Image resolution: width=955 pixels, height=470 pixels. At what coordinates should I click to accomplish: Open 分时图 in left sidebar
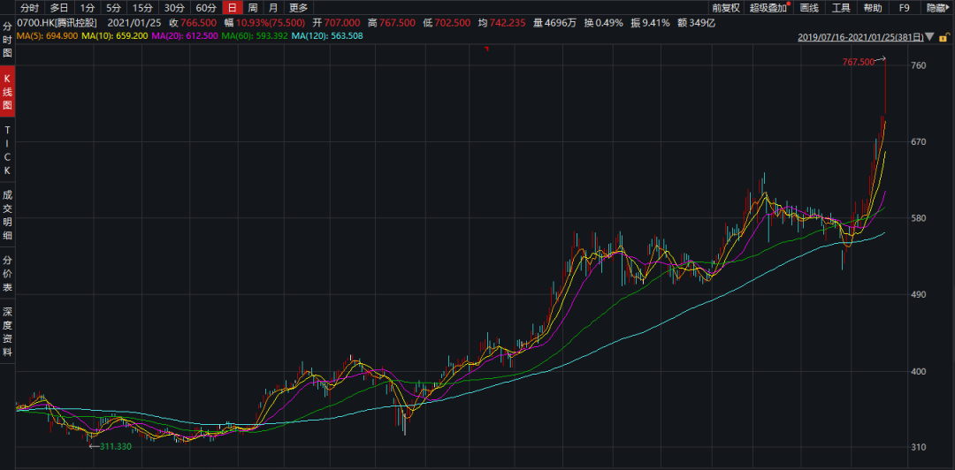[x=7, y=40]
